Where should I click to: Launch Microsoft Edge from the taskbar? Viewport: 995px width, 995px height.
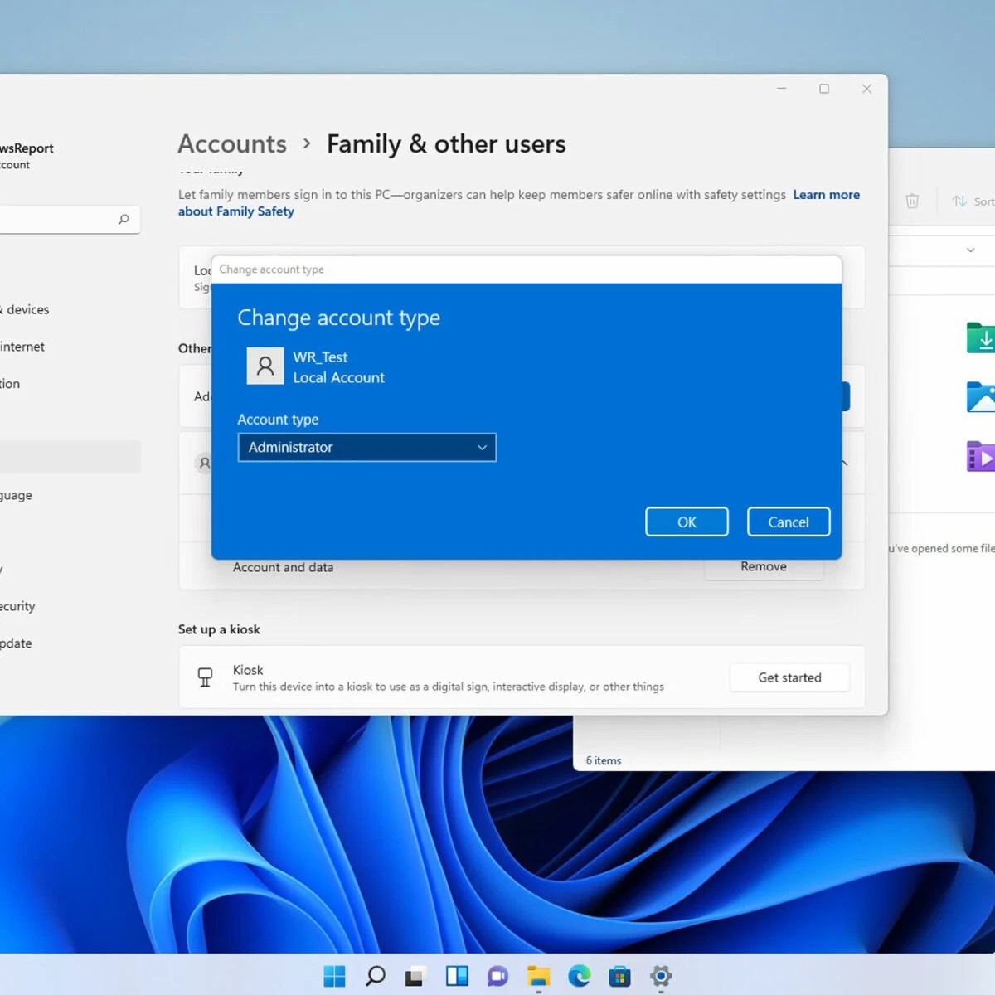[x=579, y=976]
